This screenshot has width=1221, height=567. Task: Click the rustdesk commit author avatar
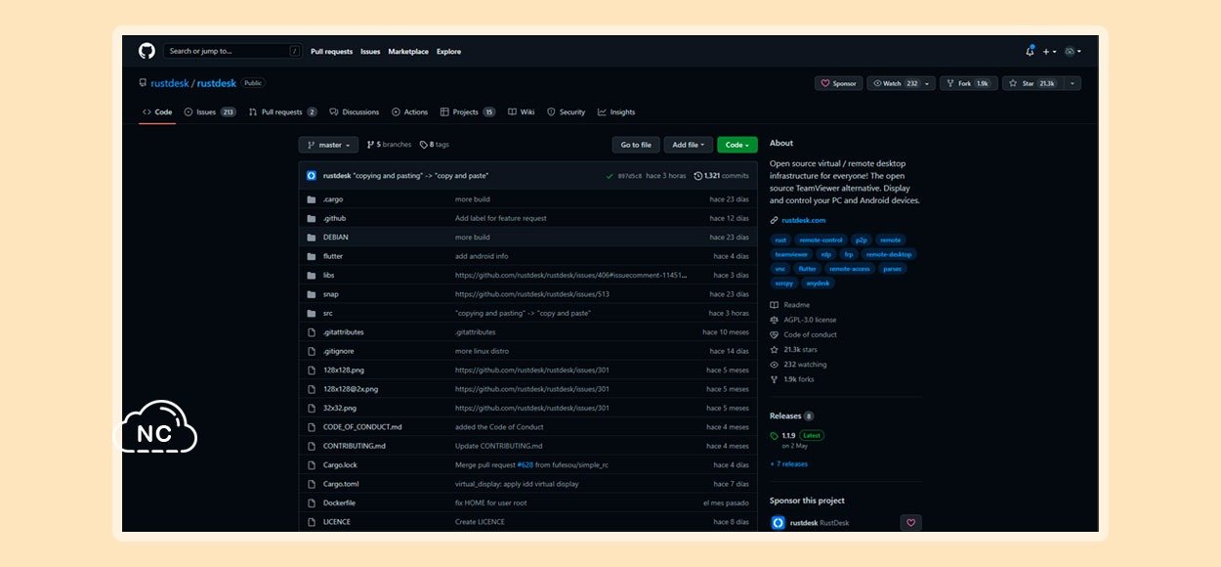(312, 176)
